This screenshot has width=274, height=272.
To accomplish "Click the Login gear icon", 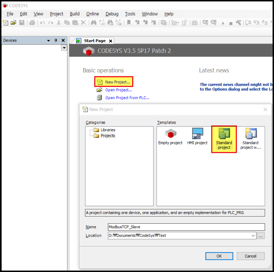I will pyautogui.click(x=205, y=23).
